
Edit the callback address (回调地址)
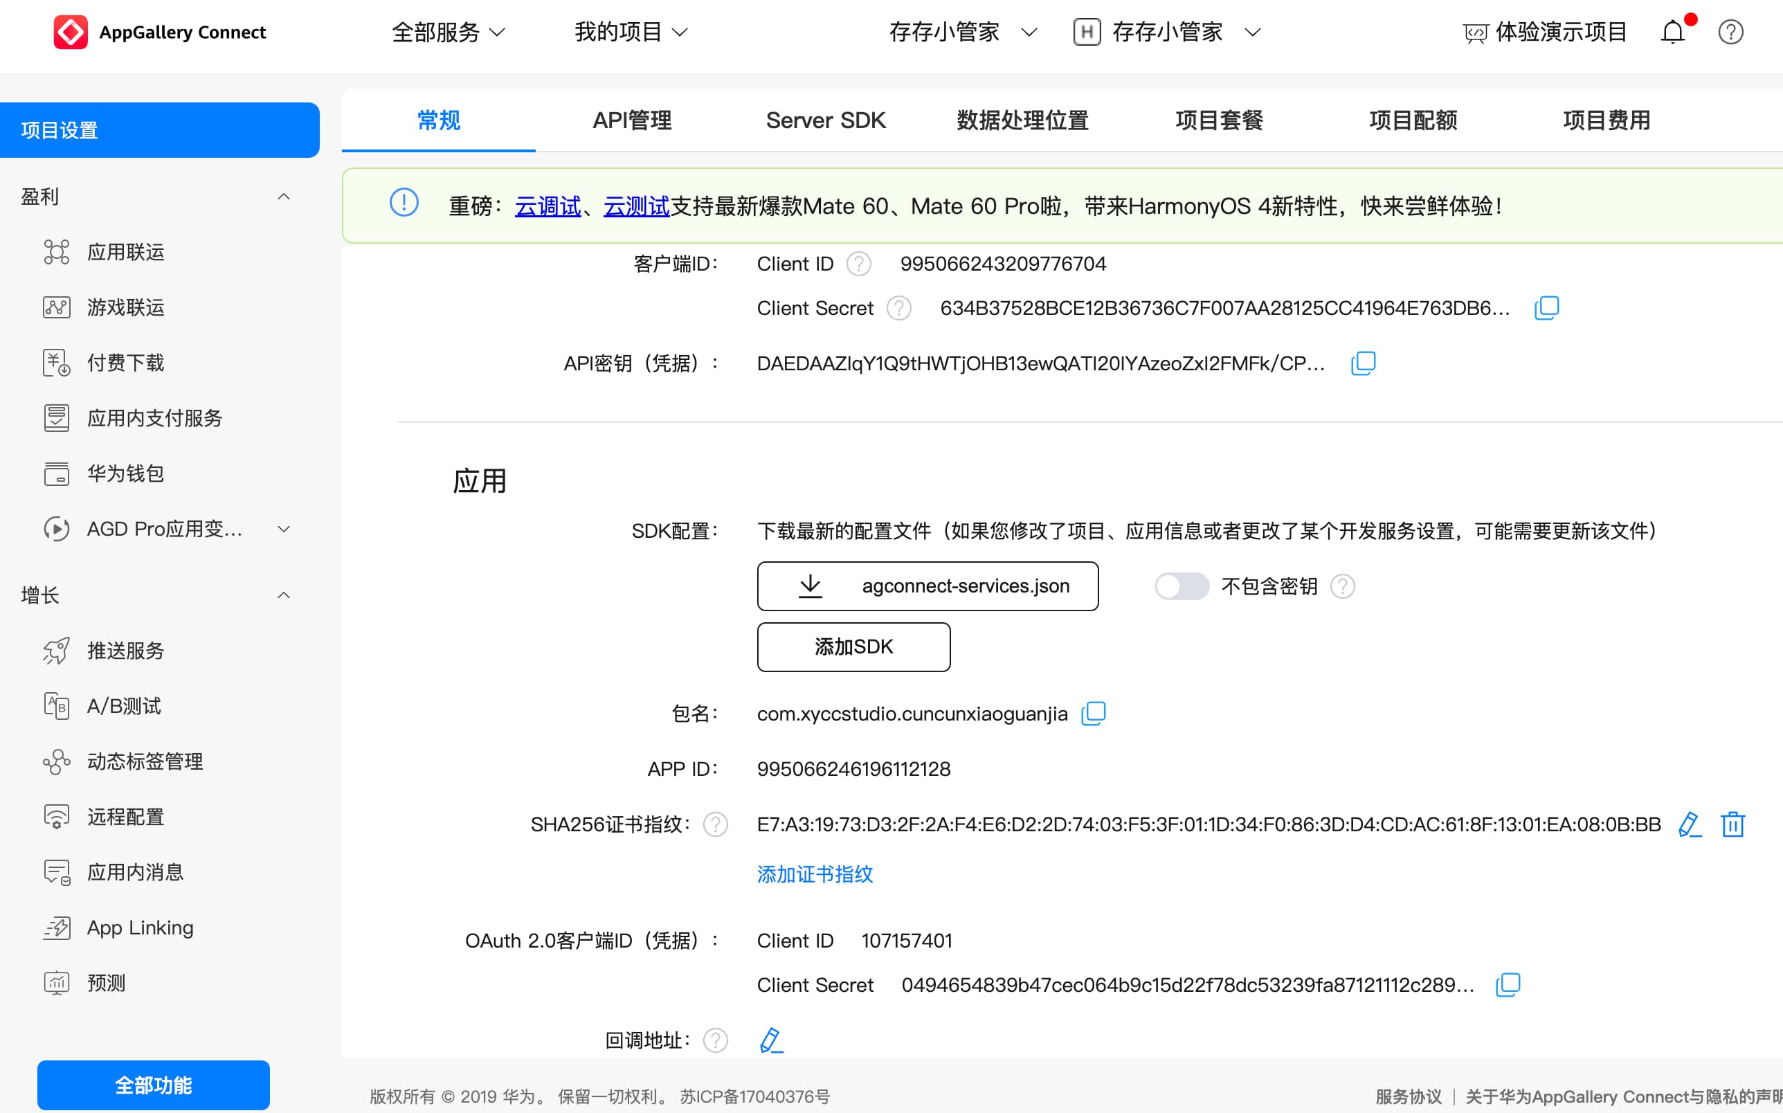click(x=770, y=1040)
